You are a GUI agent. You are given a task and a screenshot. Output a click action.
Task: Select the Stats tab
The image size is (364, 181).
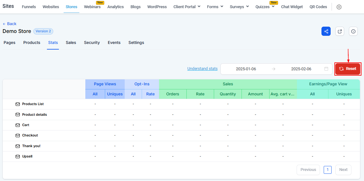53,43
